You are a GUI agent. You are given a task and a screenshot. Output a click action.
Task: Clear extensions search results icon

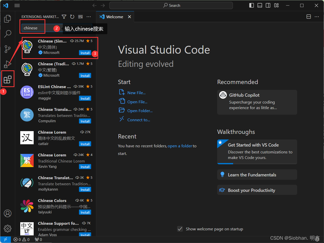pos(80,17)
